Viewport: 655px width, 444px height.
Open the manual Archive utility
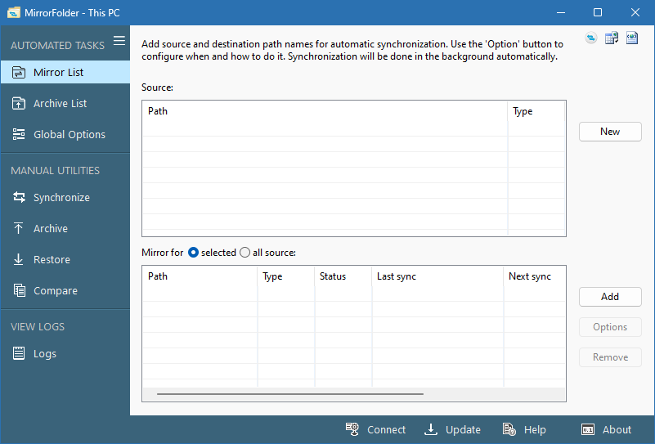65,228
